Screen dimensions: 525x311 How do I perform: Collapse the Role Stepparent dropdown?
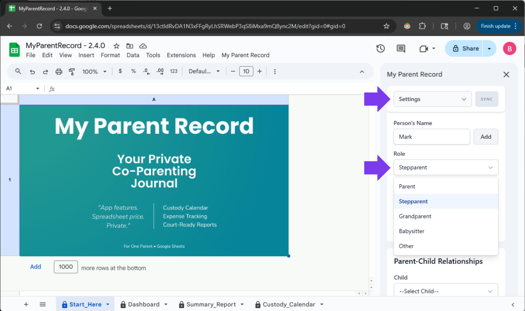[446, 167]
